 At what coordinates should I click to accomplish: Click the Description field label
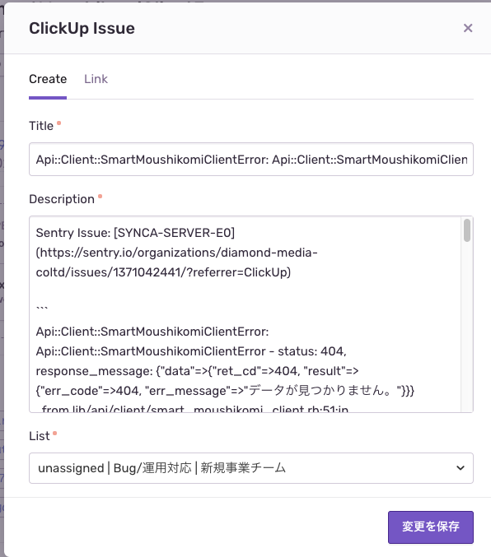[62, 199]
